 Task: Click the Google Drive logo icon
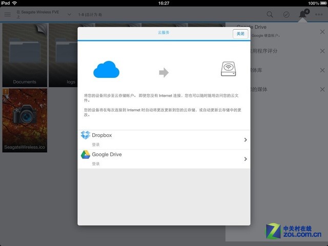click(x=86, y=154)
